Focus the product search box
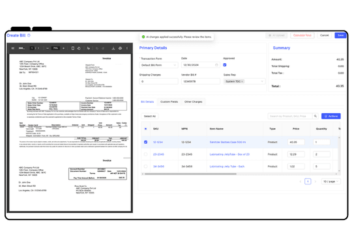 (x=290, y=116)
